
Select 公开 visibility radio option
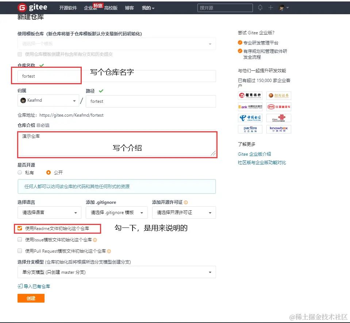[48, 172]
